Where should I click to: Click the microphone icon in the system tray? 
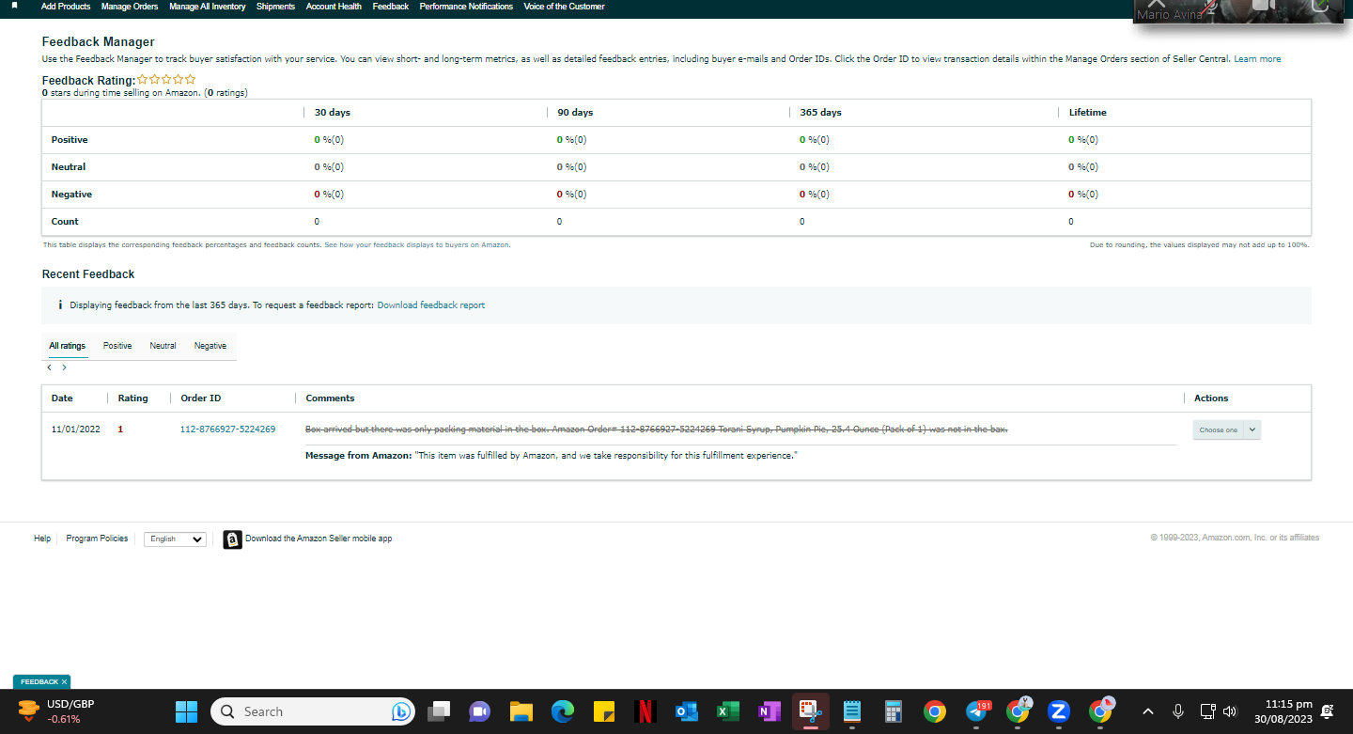[1178, 711]
